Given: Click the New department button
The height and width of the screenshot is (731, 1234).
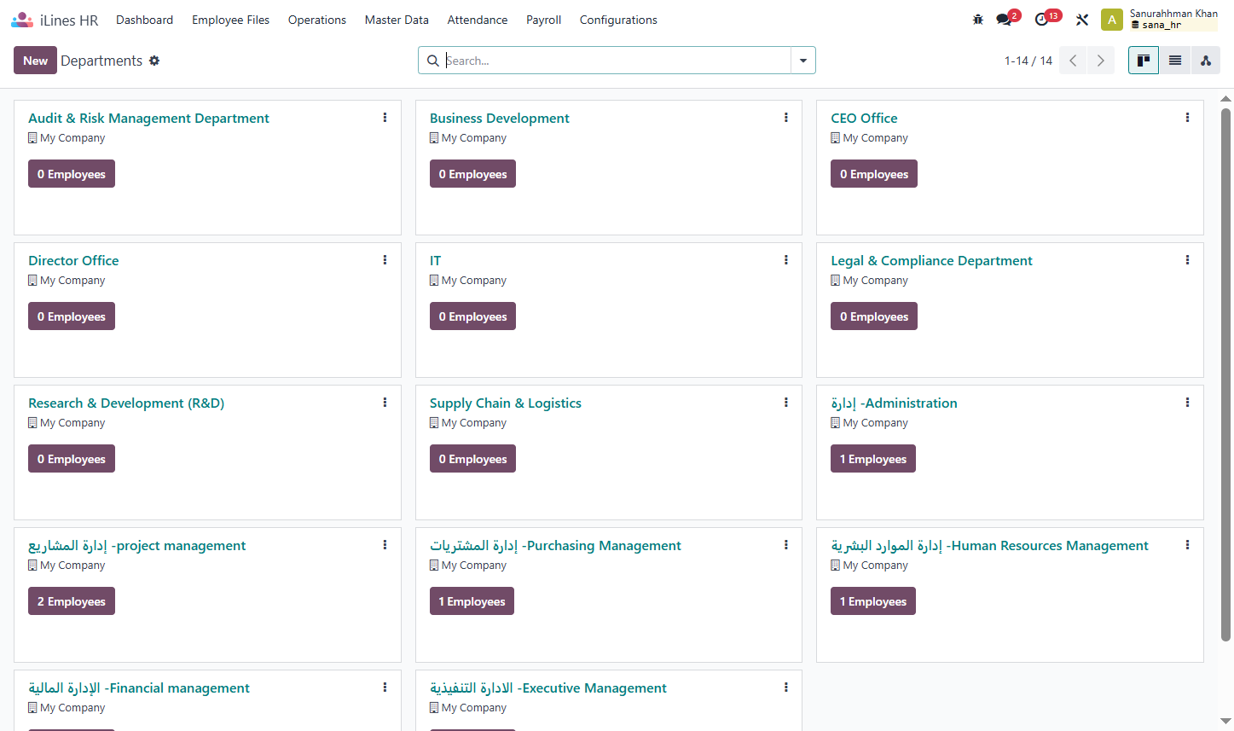Looking at the screenshot, I should tap(35, 61).
